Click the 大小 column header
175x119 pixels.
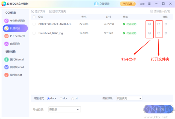(x=84, y=17)
